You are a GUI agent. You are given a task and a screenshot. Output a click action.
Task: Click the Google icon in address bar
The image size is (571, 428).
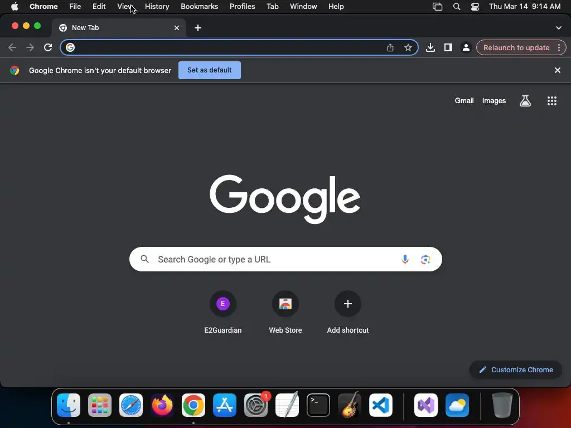point(70,47)
